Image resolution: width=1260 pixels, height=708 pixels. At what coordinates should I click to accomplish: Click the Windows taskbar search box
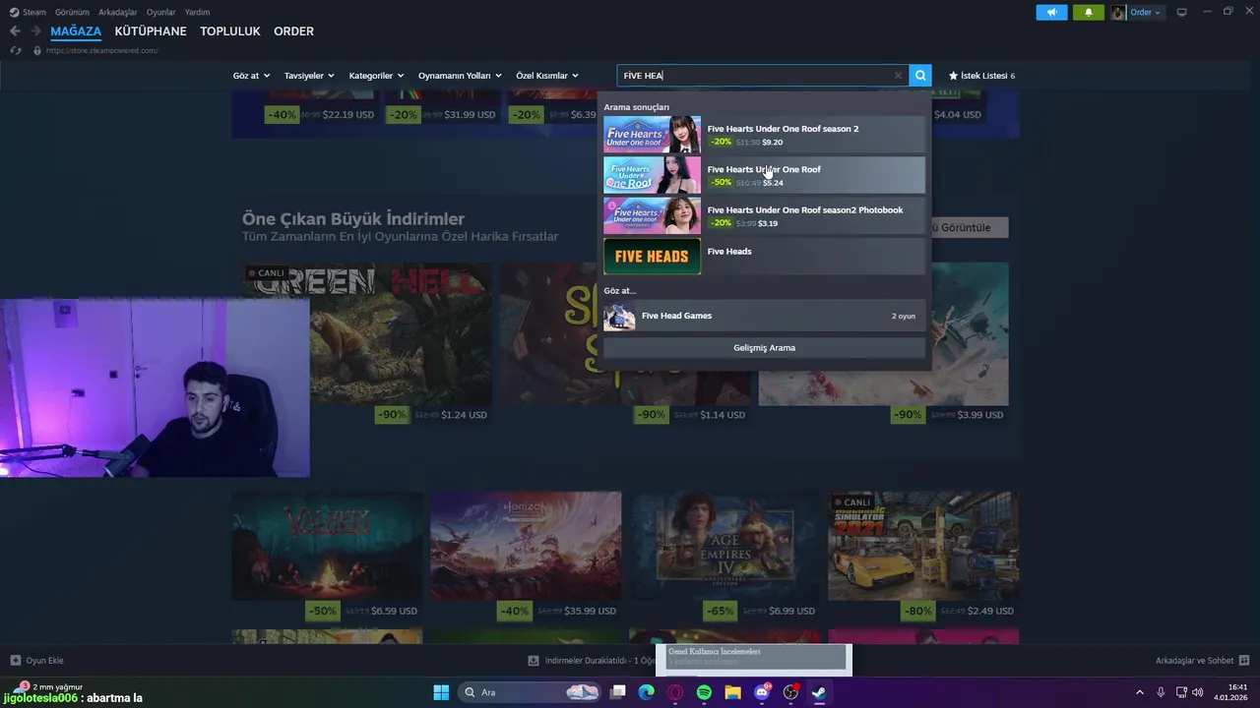pyautogui.click(x=530, y=692)
